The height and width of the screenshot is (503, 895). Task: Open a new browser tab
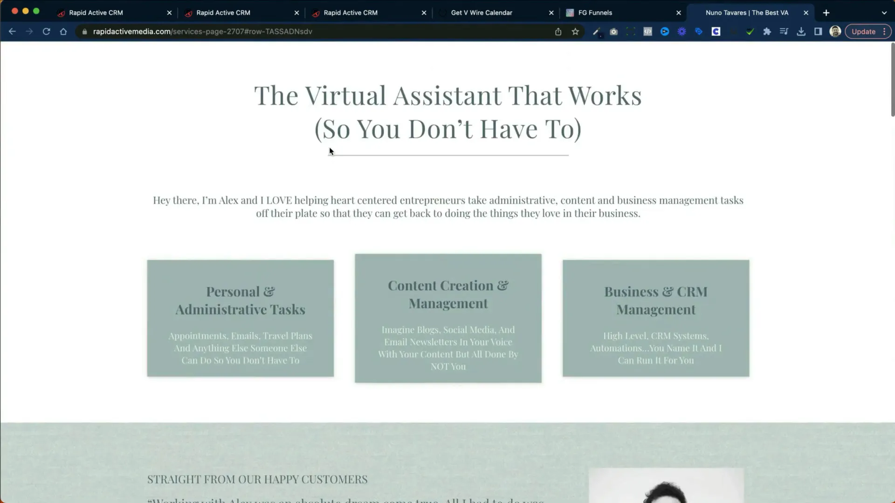point(826,13)
